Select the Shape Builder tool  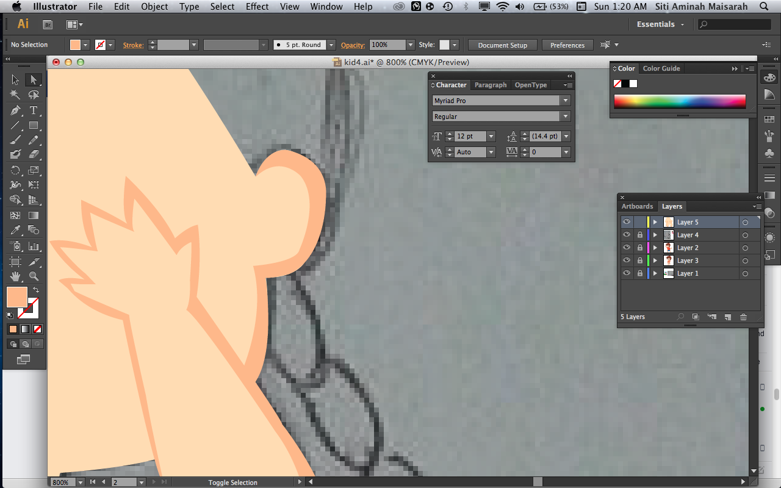(15, 199)
